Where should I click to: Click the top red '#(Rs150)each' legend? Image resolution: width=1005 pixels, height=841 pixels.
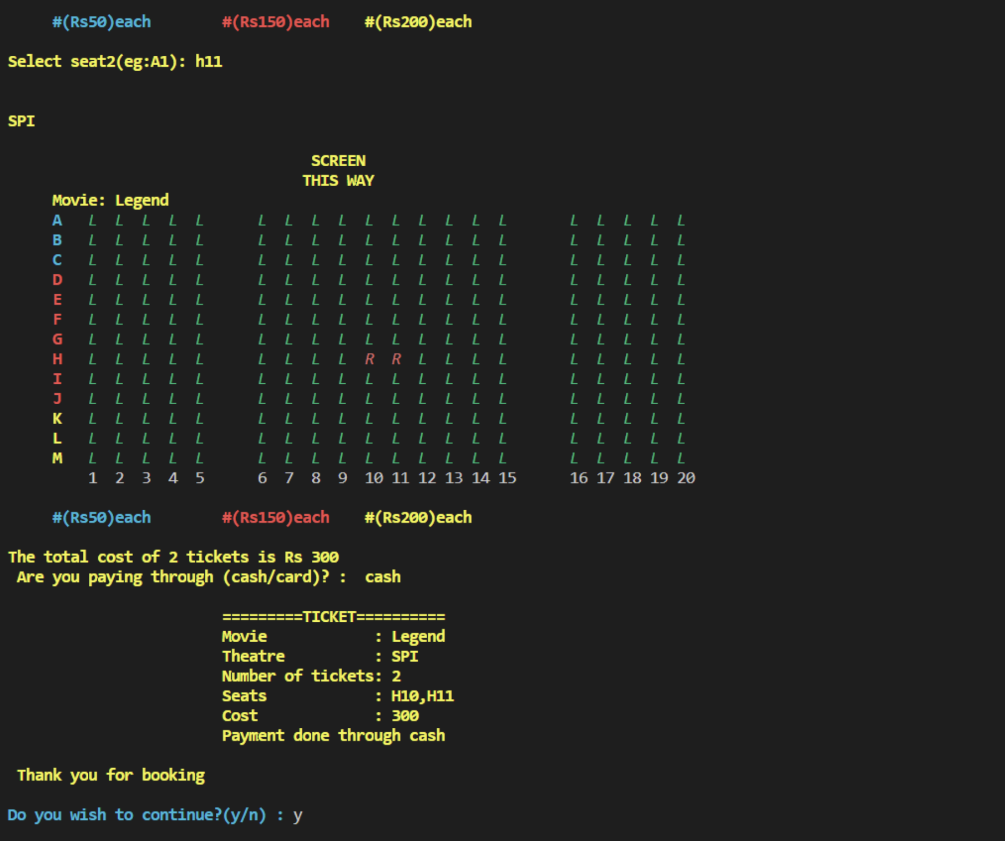(x=275, y=22)
